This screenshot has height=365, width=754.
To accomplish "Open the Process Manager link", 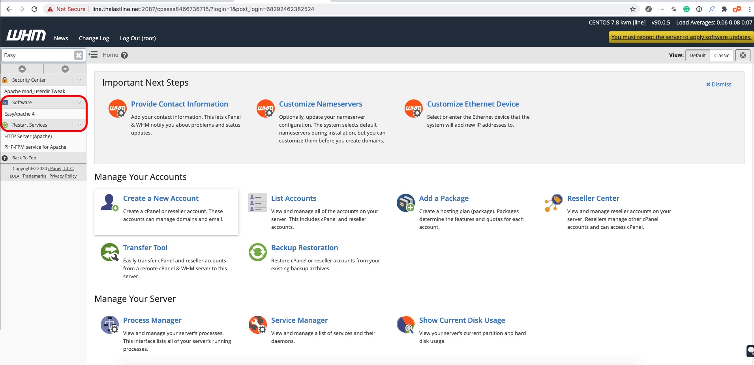I will tap(152, 320).
